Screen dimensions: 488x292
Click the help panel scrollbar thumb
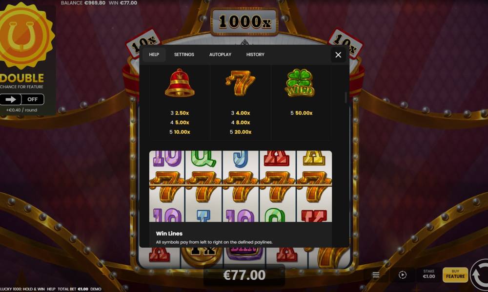(346, 97)
